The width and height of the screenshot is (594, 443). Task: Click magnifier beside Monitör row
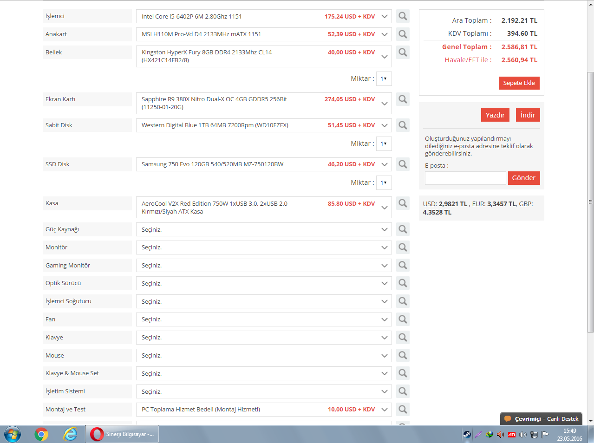point(403,248)
